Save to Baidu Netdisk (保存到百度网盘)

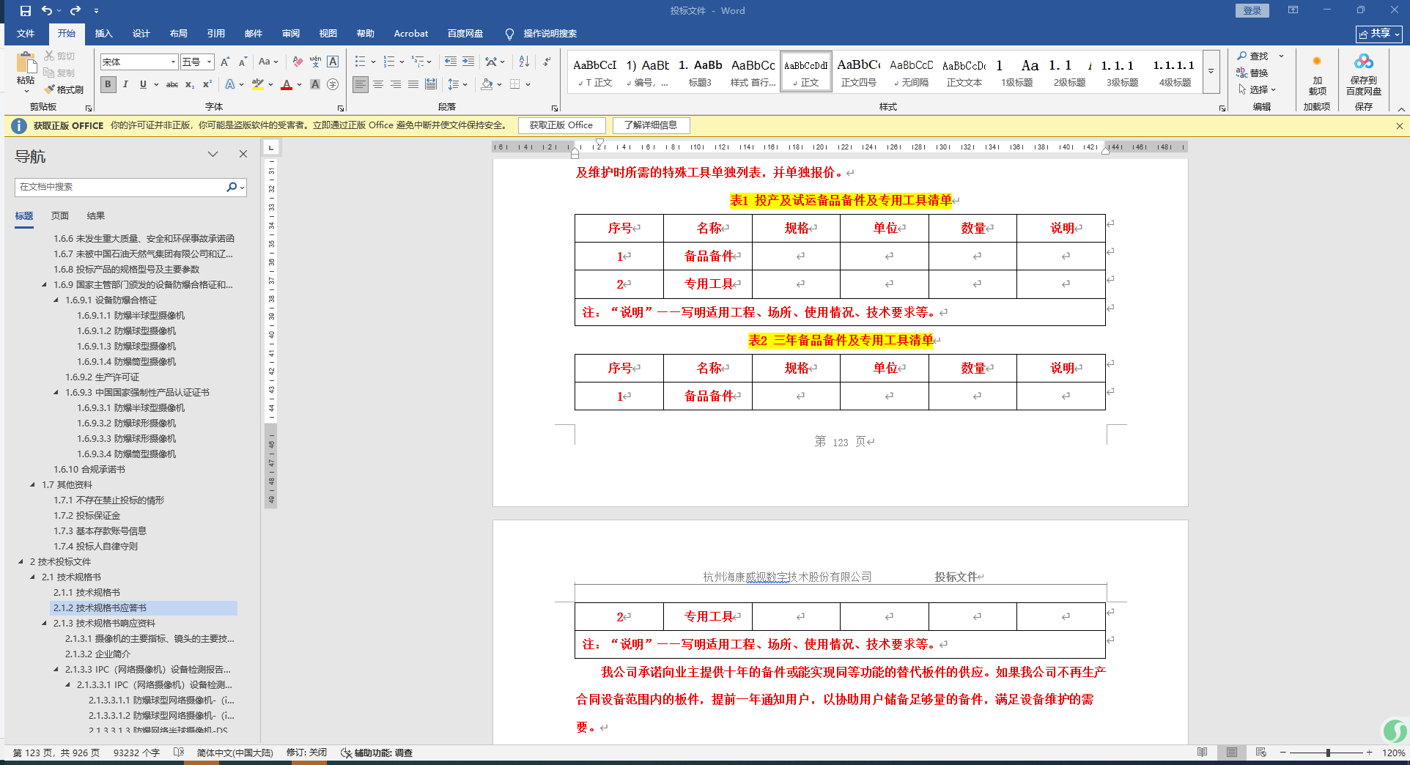(x=1363, y=75)
